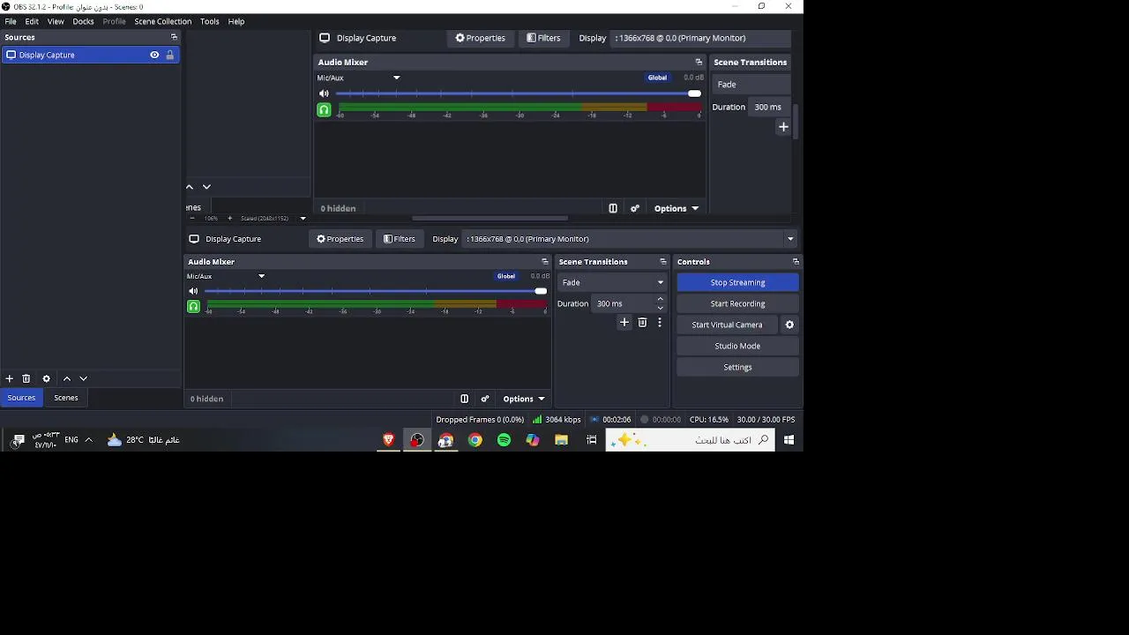
Task: Toggle the lock on Display Capture source
Action: click(170, 55)
